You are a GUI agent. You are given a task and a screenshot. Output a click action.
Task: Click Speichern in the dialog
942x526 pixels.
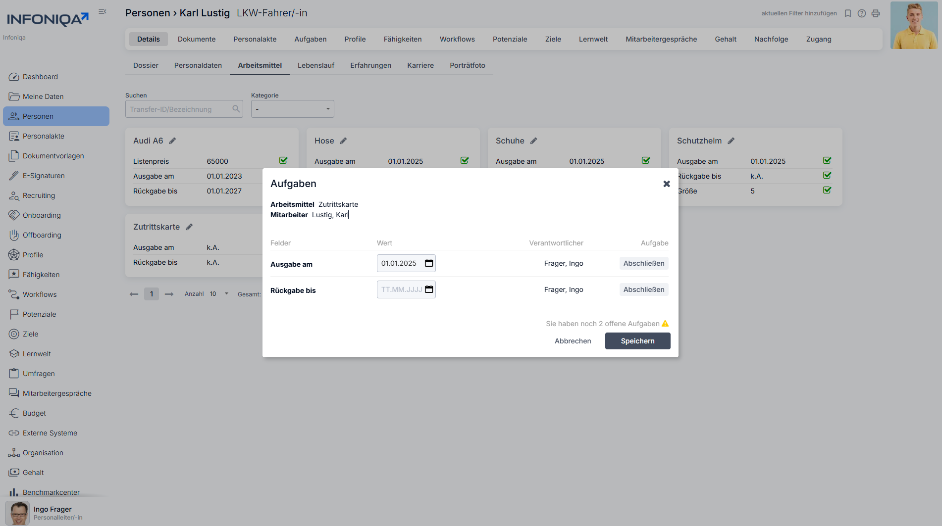(638, 341)
